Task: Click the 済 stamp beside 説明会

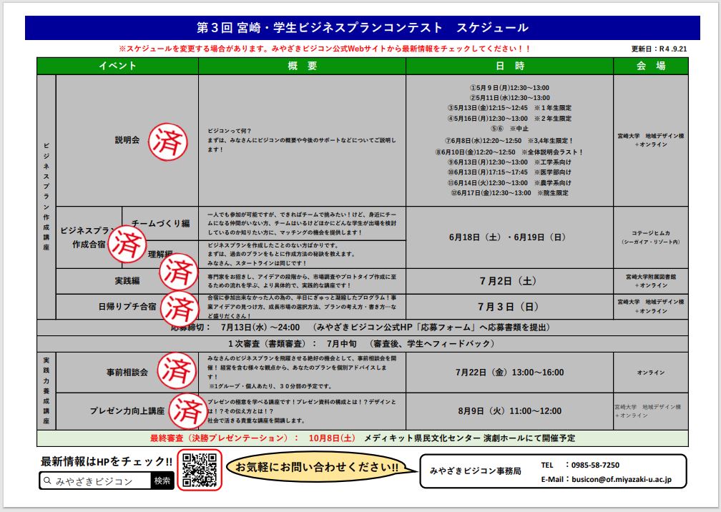Action: coord(168,142)
